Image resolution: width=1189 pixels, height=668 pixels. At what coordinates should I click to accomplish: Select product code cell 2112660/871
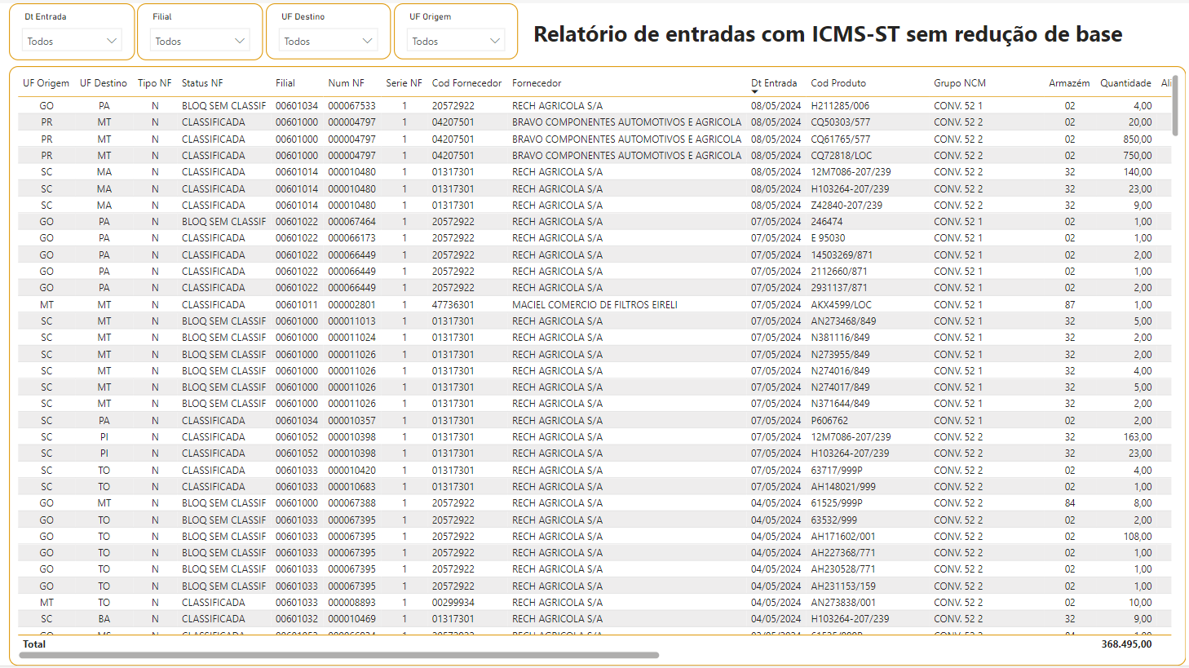click(x=839, y=272)
